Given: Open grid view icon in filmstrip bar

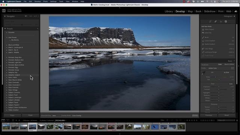Looking at the screenshot, I should pos(13,120).
